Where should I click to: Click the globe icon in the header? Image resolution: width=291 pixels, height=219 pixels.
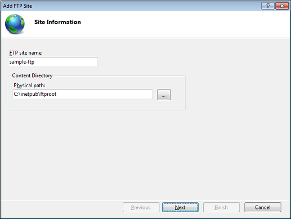pos(15,24)
